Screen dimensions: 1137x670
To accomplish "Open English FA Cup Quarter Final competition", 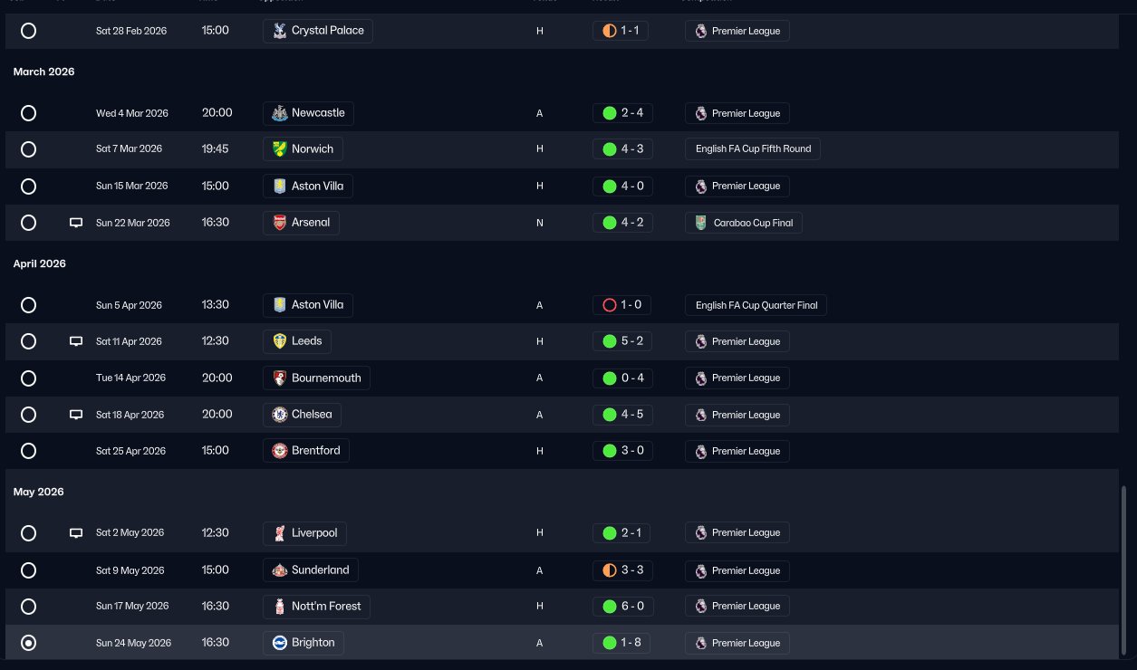I will point(756,305).
